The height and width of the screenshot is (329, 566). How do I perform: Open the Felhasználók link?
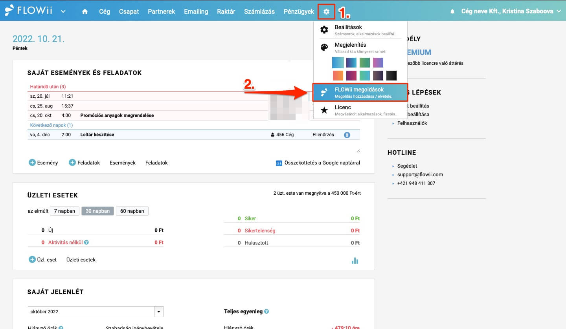412,123
